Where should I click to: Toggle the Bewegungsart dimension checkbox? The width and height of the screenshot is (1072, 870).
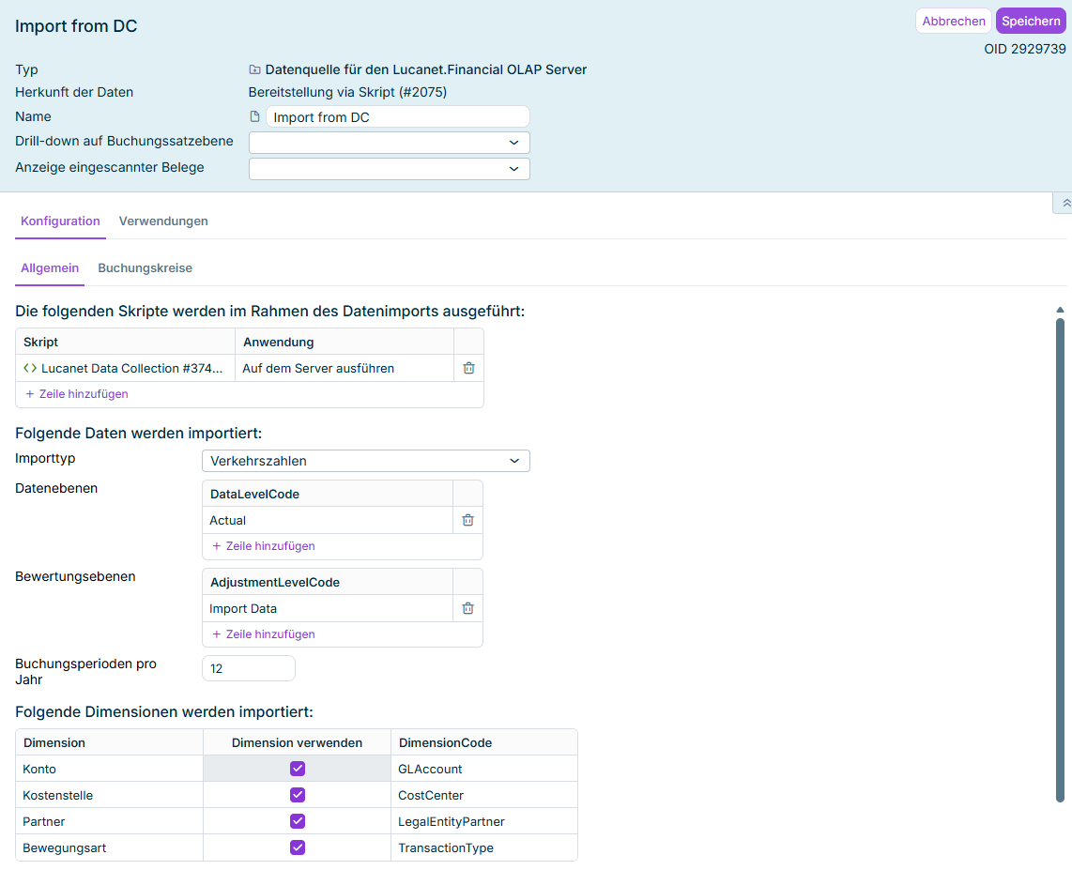pos(298,847)
